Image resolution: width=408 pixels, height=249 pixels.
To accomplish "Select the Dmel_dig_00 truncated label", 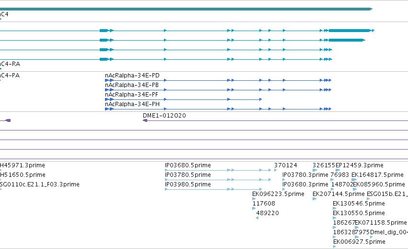I will [x=389, y=233].
